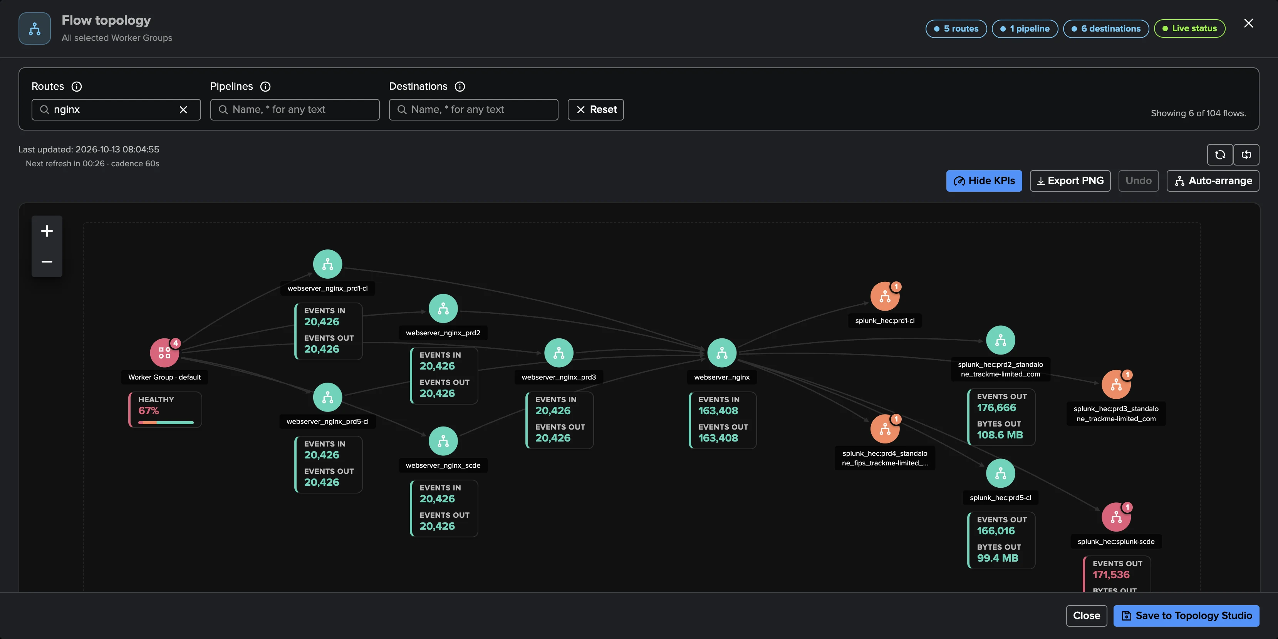Click the webserver_nginx KPI card with 163,408 events
1278x639 pixels.
tap(722, 420)
